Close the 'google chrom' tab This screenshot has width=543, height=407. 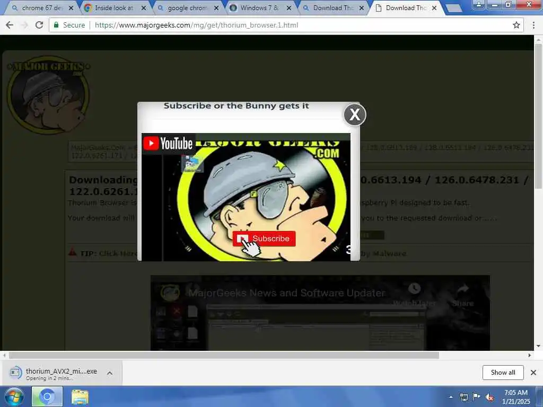click(x=216, y=7)
